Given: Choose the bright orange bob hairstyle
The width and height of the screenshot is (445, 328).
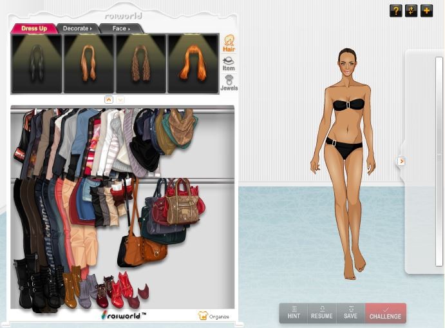Looking at the screenshot, I should (x=193, y=64).
